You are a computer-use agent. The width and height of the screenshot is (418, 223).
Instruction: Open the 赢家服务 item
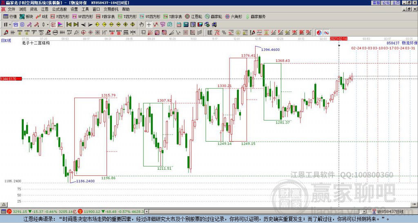pos(256,16)
